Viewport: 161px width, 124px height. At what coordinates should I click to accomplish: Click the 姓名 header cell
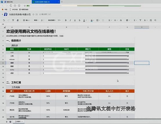click(12, 49)
